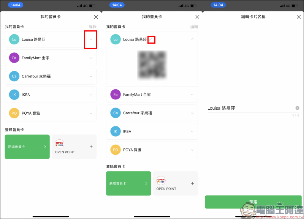Expand the FamilyMart 全家 card on the left screen
This screenshot has width=304, height=219.
tap(90, 58)
